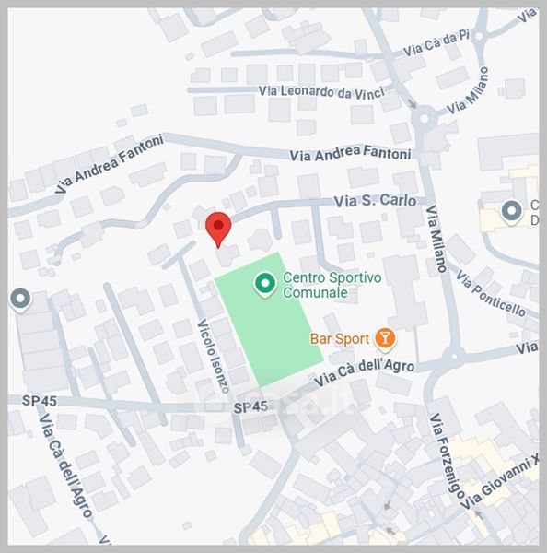Viewport: 547px width, 553px height.
Task: Click the Via Ponticello street label
Action: (491, 293)
